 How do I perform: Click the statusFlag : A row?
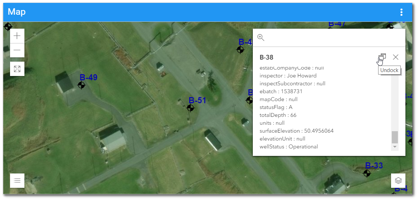tap(276, 107)
